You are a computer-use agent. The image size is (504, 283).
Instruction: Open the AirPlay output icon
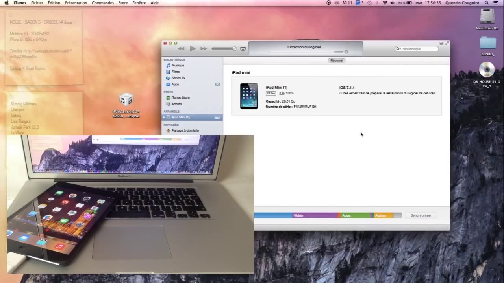click(x=243, y=49)
